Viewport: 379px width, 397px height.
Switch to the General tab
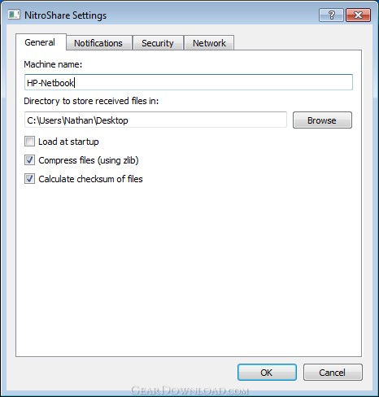pos(41,42)
